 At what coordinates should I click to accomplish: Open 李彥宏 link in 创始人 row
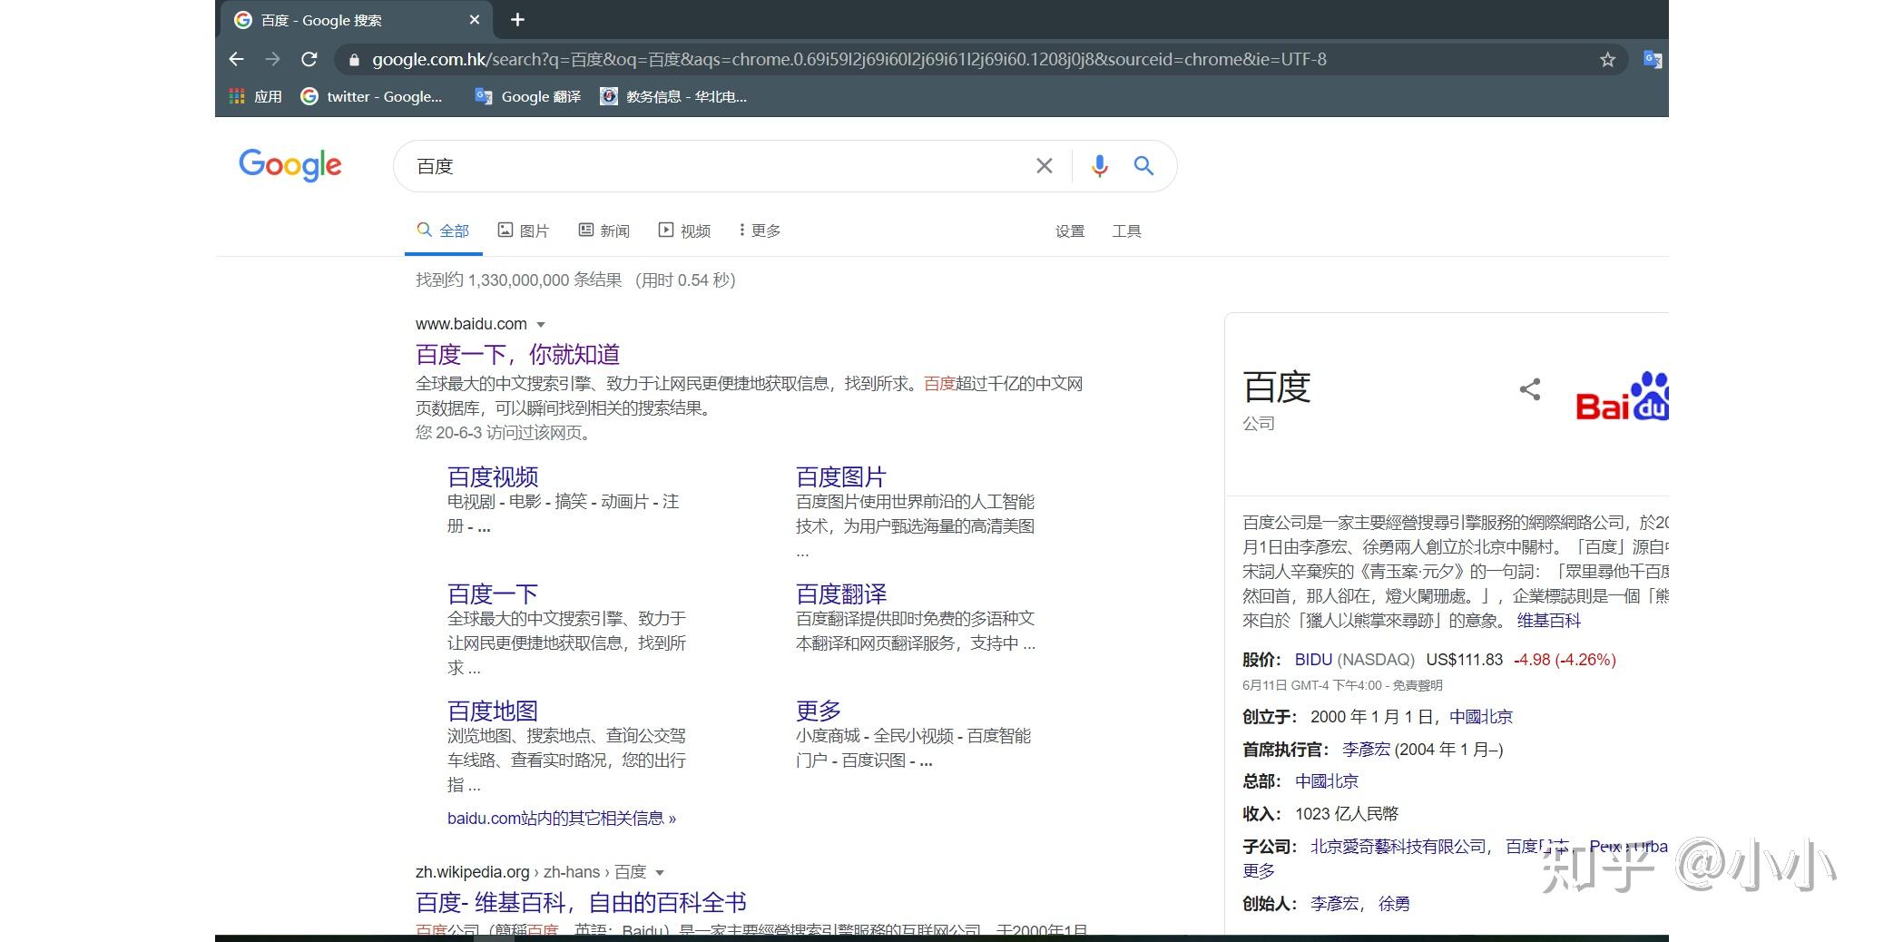coord(1335,904)
